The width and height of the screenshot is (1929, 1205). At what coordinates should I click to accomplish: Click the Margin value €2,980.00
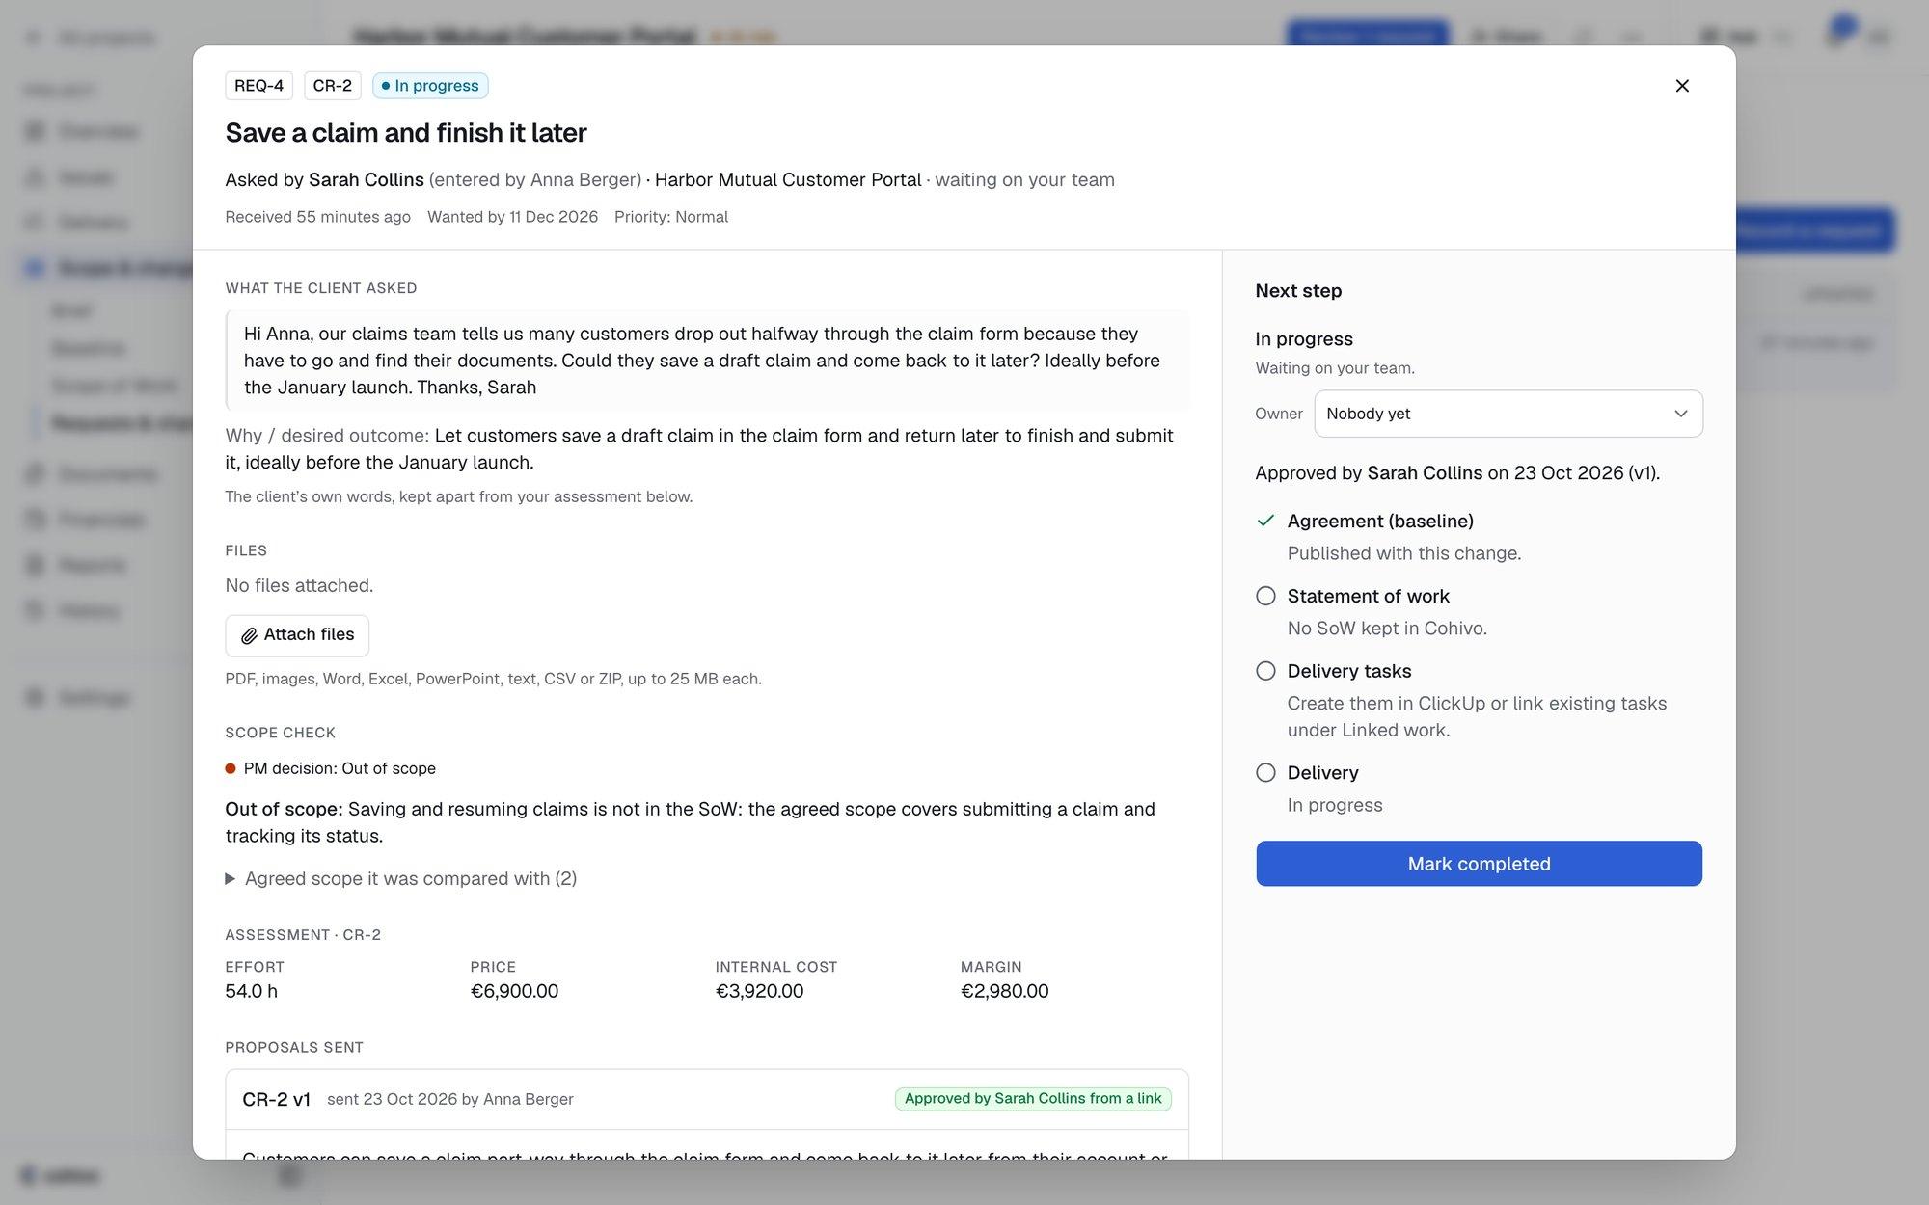point(1004,991)
